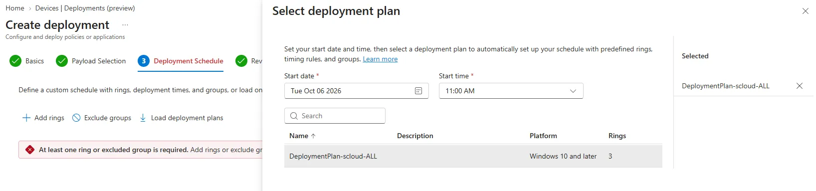
Task: Click the step 3 number badge
Action: [144, 61]
